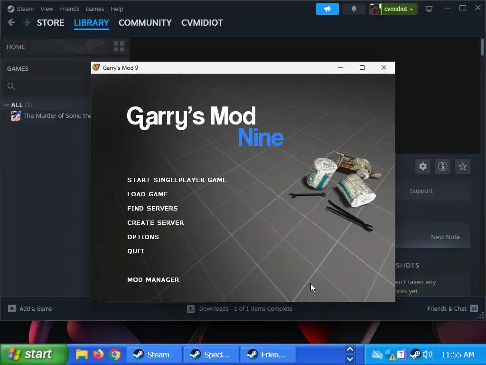Launch Firefox from the taskbar
Image resolution: width=486 pixels, height=365 pixels.
[x=98, y=354]
